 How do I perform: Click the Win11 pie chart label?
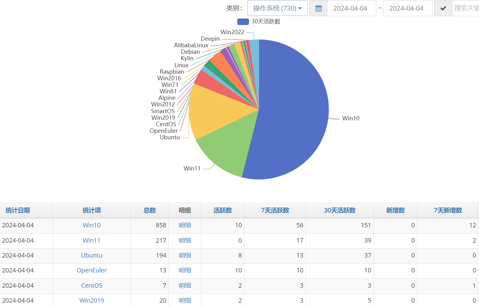click(x=192, y=168)
